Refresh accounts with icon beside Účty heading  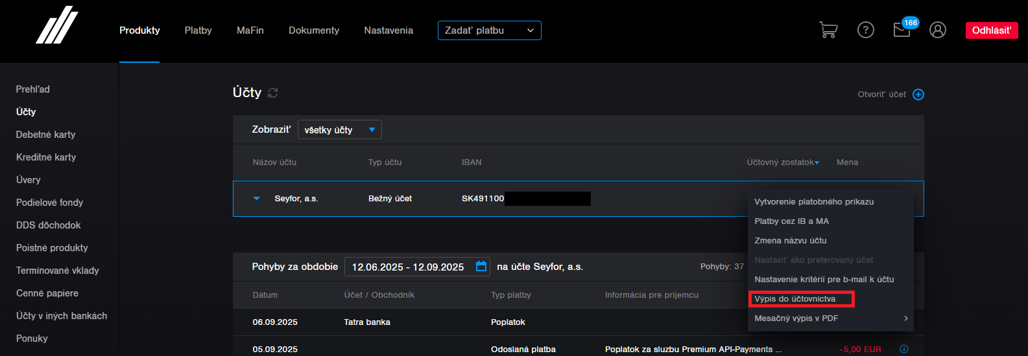pos(273,93)
